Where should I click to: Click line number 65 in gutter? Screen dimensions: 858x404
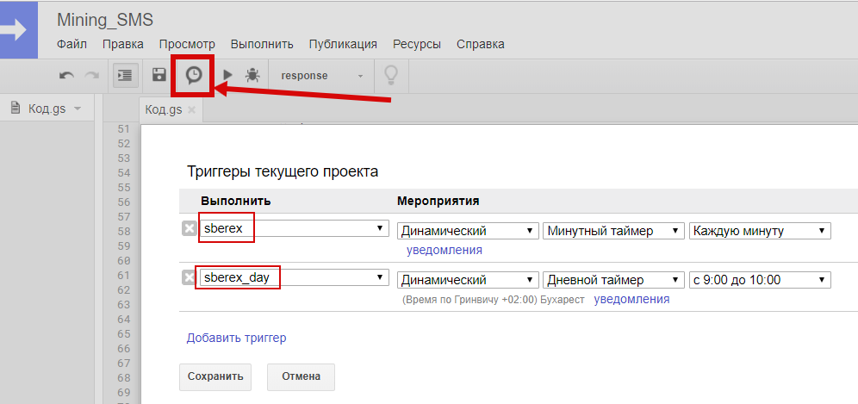point(124,334)
